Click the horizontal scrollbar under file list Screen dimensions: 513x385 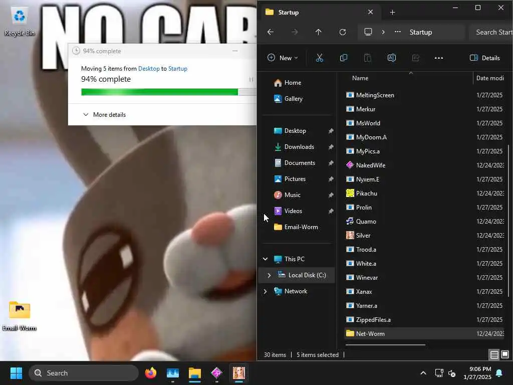(385, 344)
